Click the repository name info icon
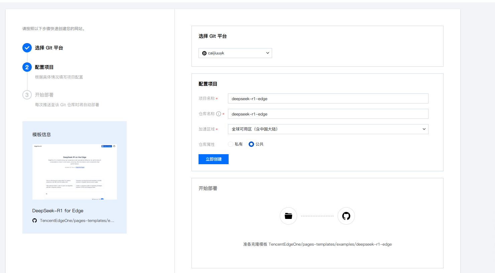Image resolution: width=495 pixels, height=273 pixels. (x=219, y=114)
